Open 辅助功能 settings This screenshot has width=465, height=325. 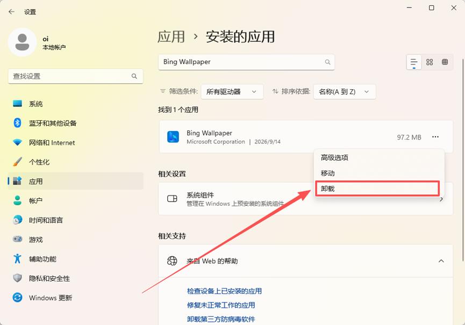coord(76,258)
